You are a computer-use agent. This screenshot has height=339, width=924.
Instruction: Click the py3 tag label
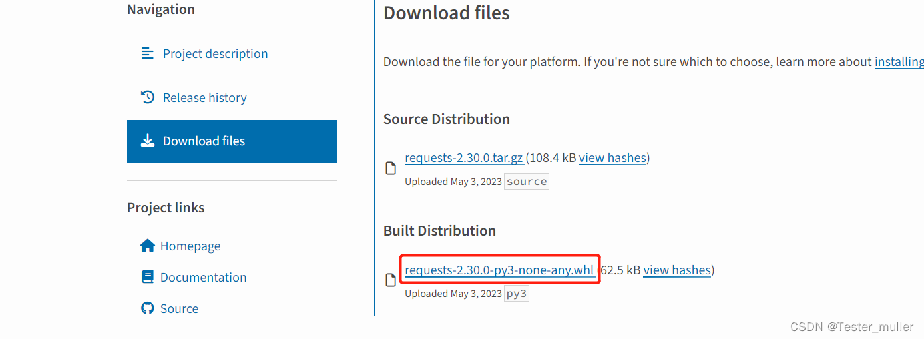point(517,294)
